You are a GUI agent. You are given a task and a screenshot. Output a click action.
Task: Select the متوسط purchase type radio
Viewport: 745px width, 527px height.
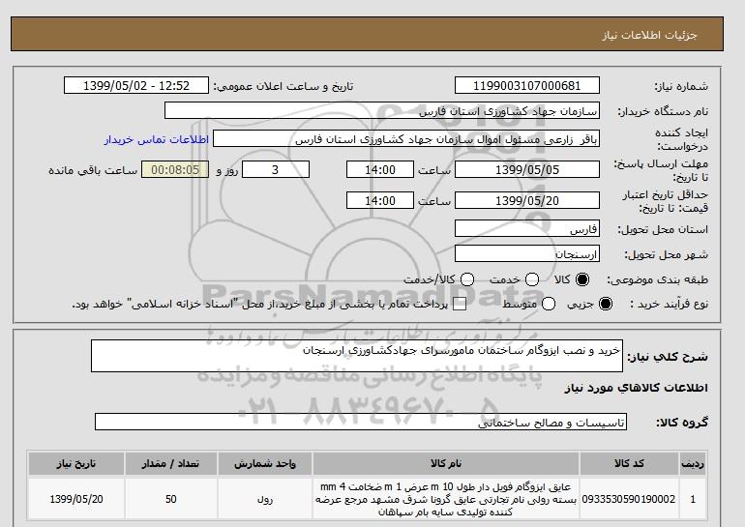click(x=549, y=304)
